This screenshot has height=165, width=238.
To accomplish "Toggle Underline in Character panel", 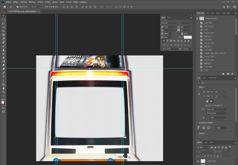I will pyautogui.click(x=185, y=41).
